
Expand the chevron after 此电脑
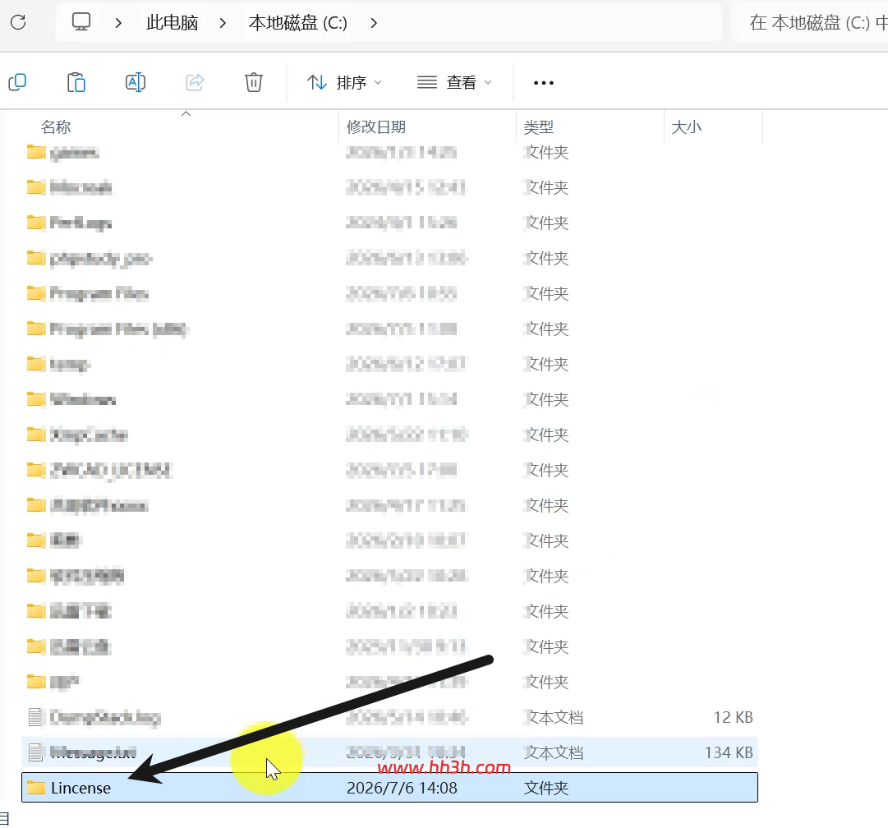pos(223,23)
